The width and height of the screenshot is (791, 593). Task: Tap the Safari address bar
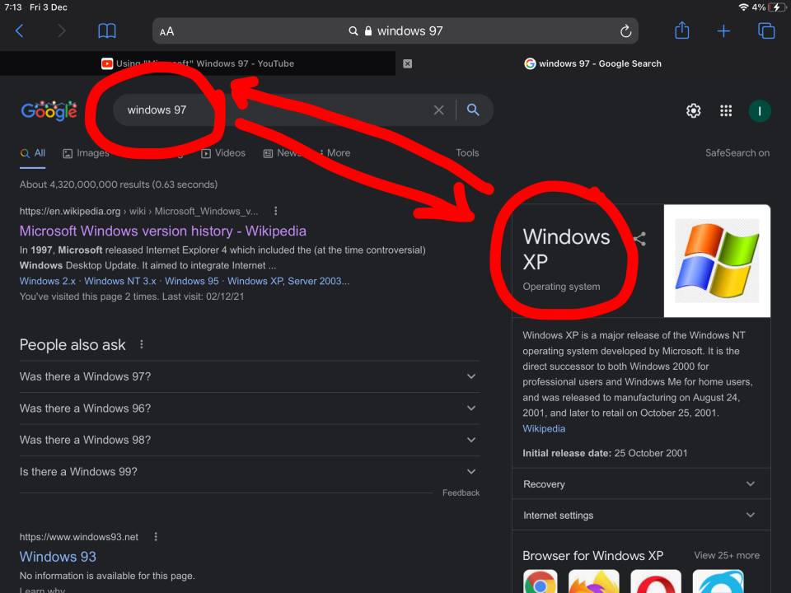[x=395, y=31]
